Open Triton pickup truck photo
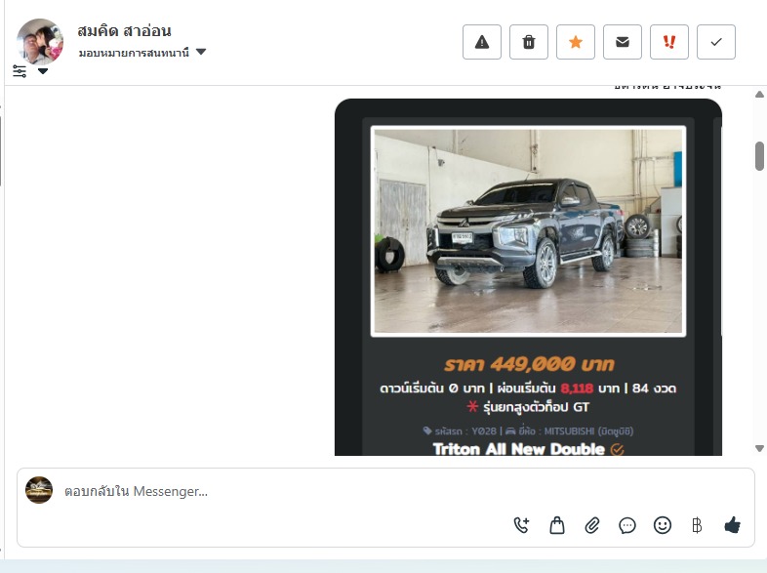The image size is (767, 573). [x=528, y=231]
